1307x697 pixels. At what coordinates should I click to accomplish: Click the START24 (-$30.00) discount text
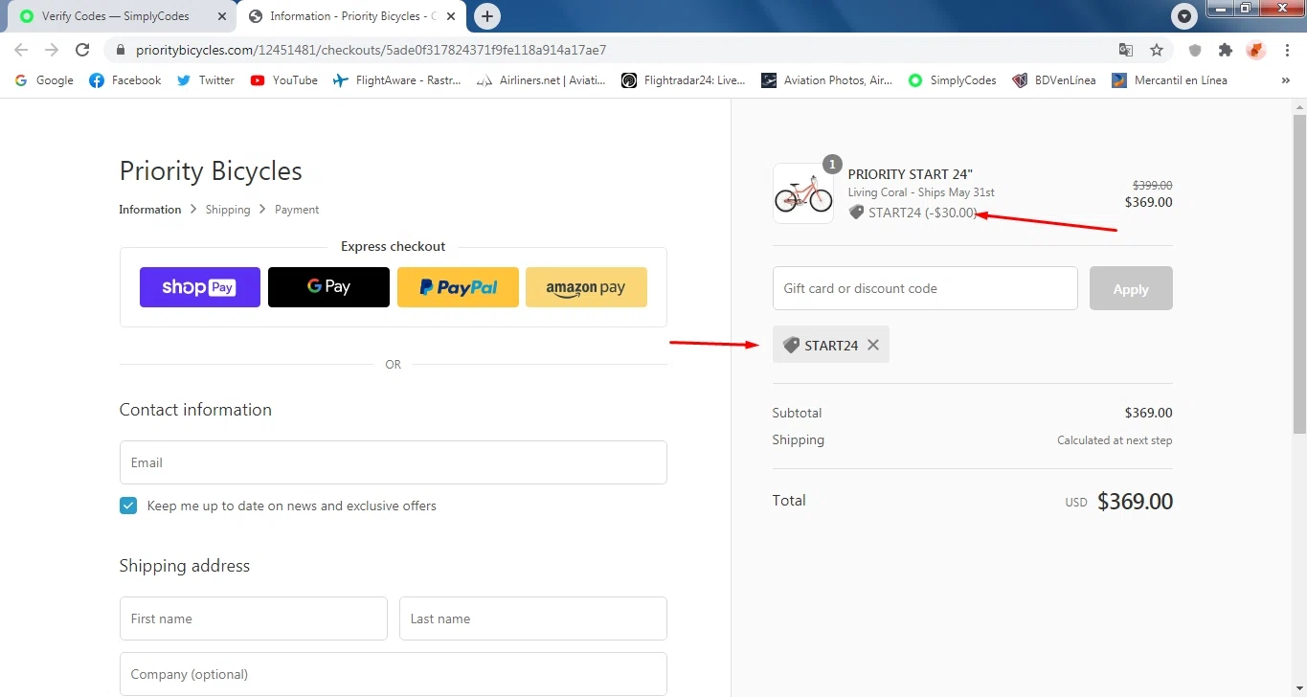(x=923, y=213)
